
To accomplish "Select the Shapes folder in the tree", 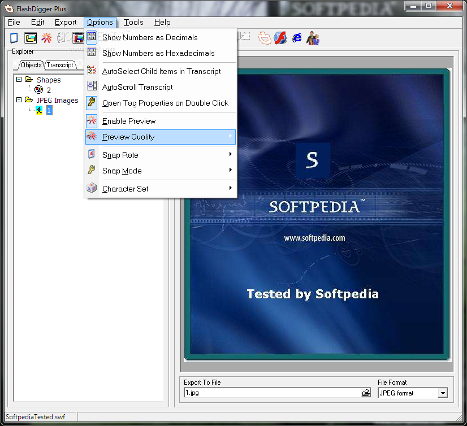I will coord(49,80).
